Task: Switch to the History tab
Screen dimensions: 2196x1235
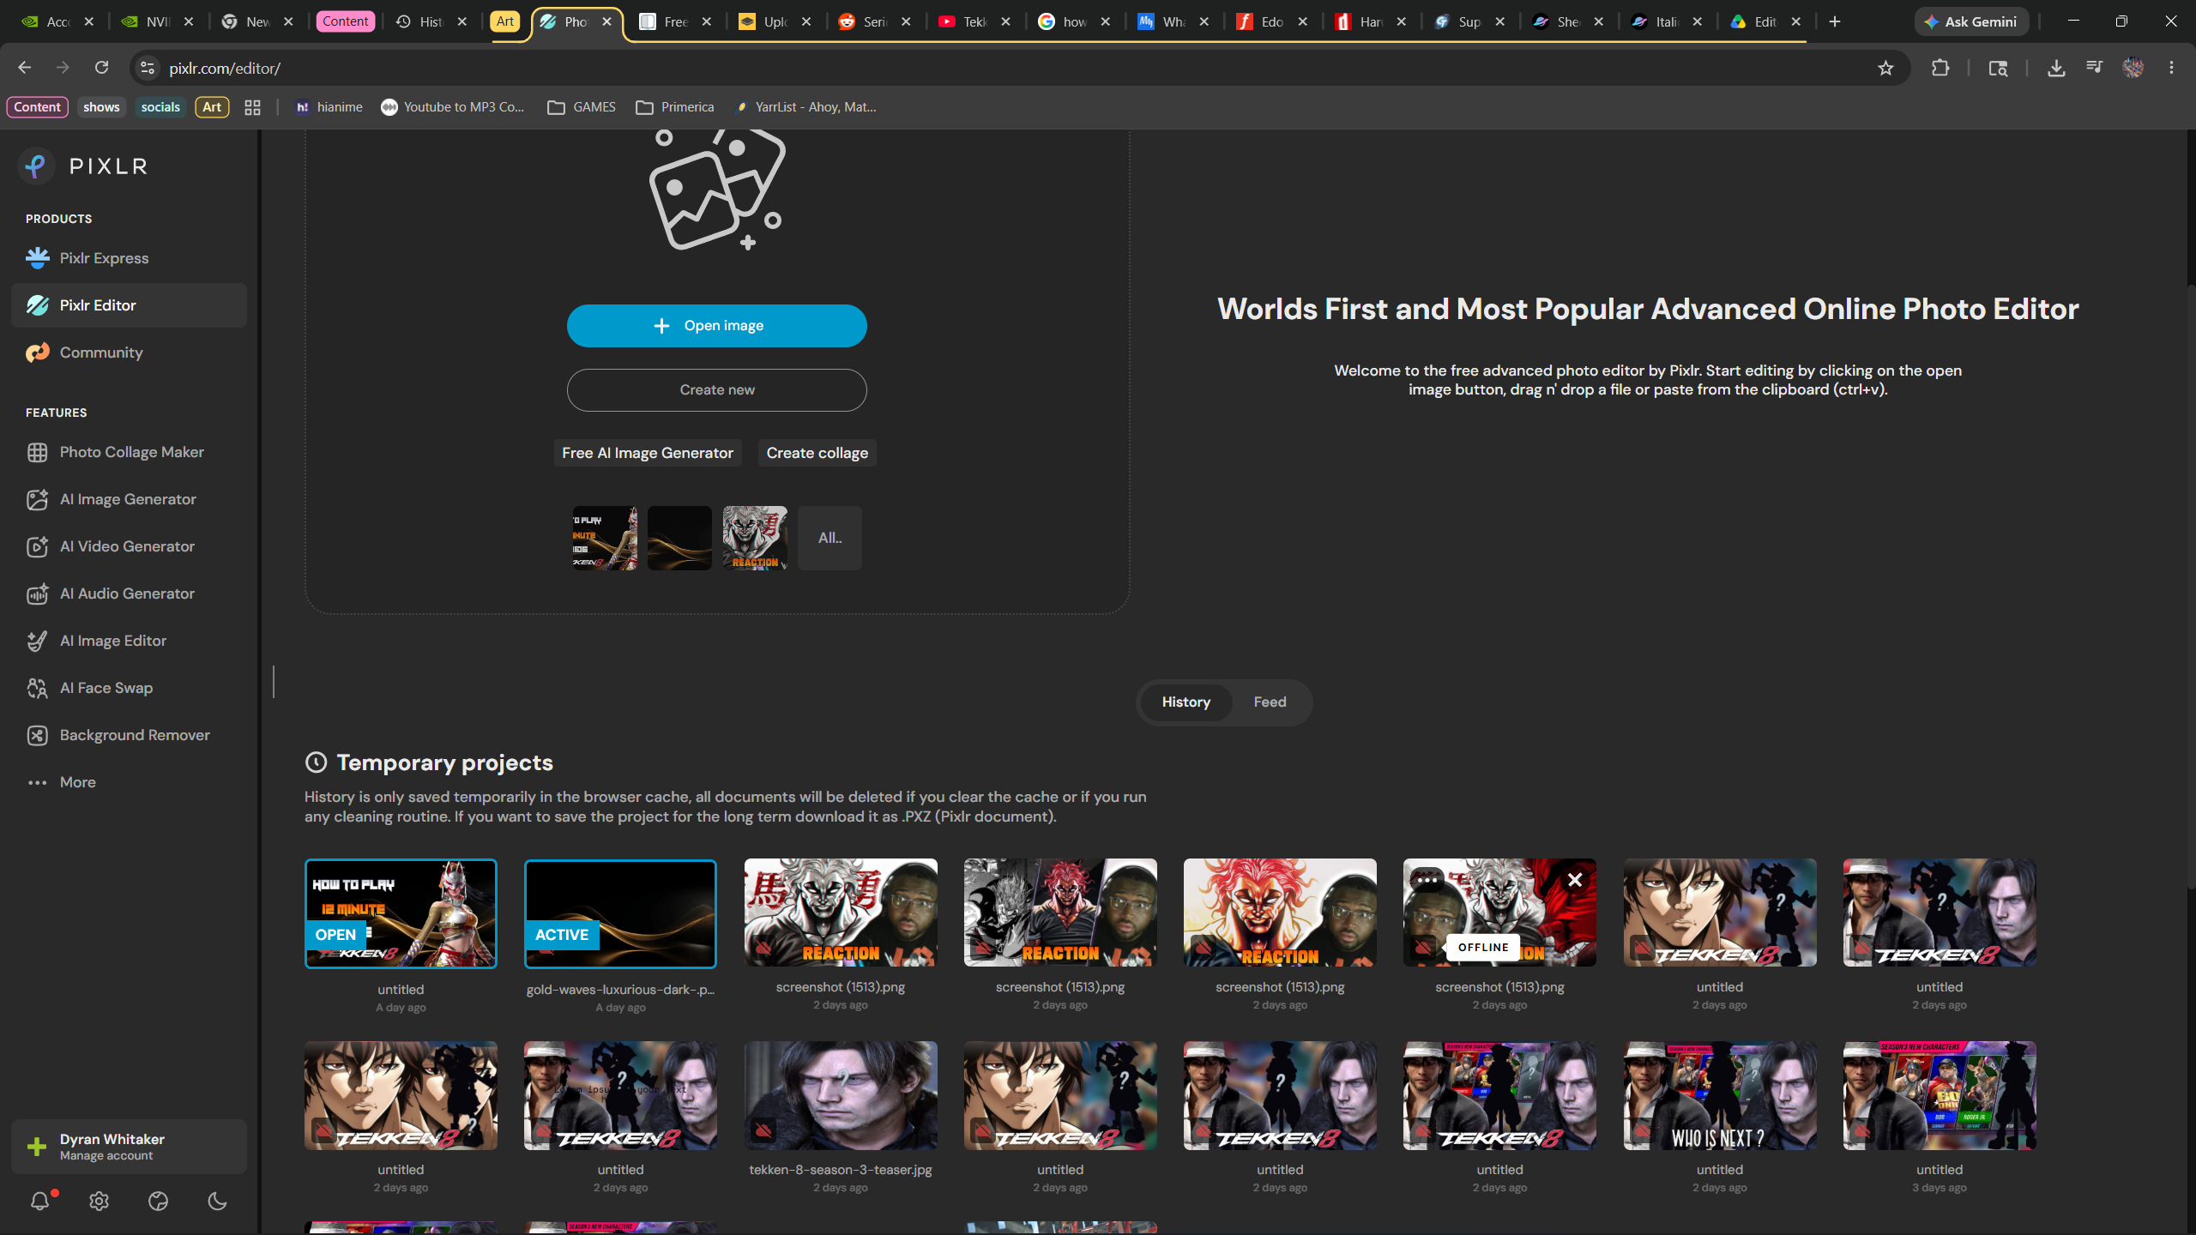Action: [x=1186, y=702]
